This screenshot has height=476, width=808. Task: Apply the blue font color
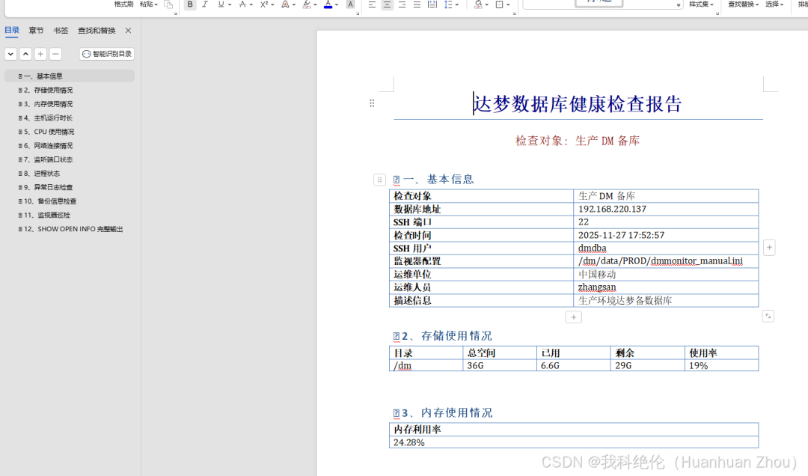pos(328,4)
